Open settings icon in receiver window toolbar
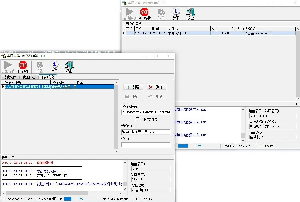The height and width of the screenshot is (202, 300). point(161,12)
